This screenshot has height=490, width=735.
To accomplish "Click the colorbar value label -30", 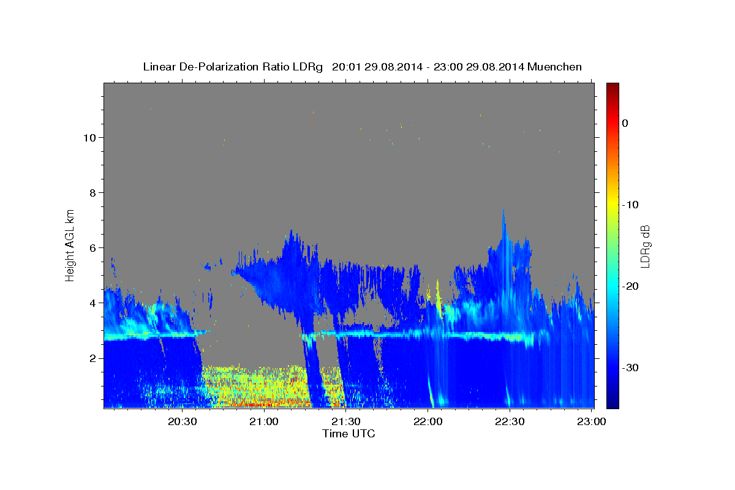I will 630,367.
